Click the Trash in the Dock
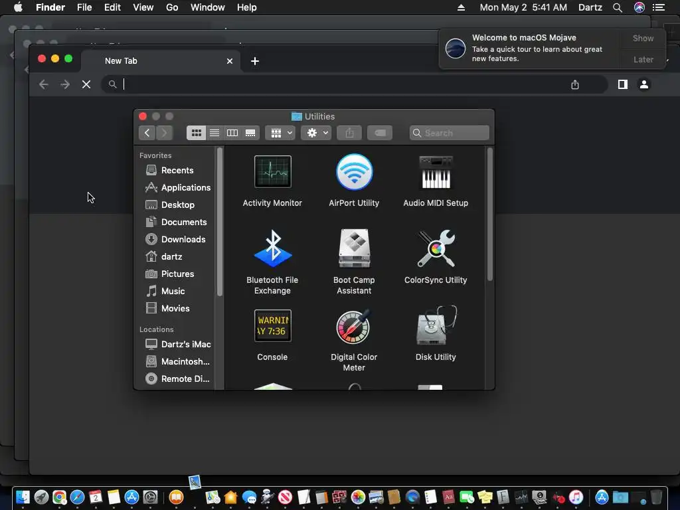The image size is (680, 510). pos(656,497)
